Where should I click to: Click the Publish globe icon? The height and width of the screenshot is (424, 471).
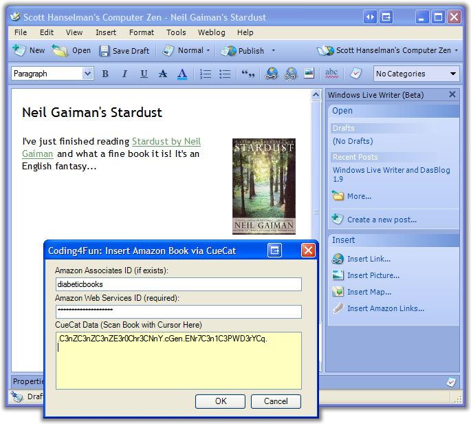click(x=228, y=51)
